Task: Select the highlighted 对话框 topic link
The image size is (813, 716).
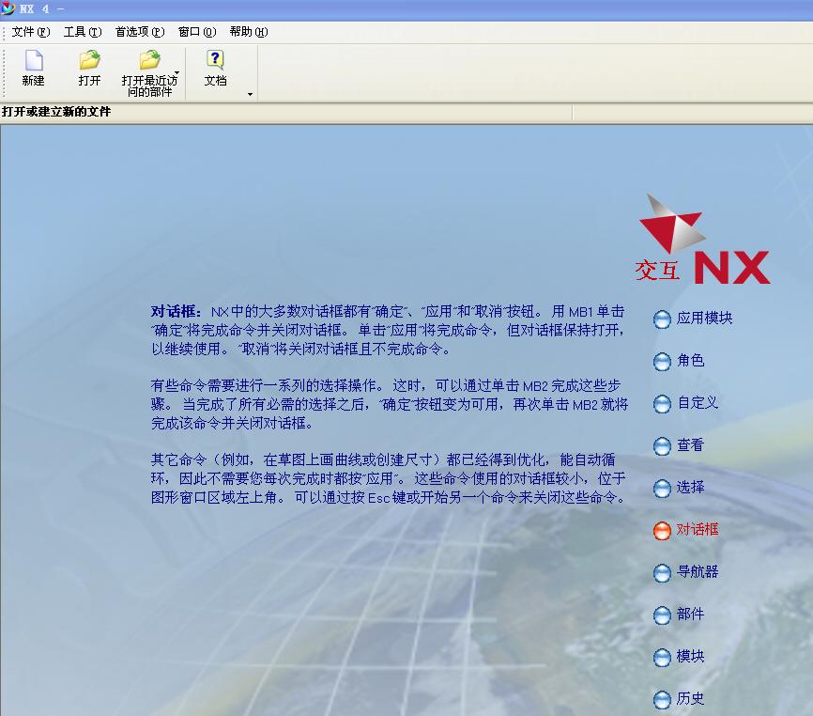Action: [x=698, y=529]
